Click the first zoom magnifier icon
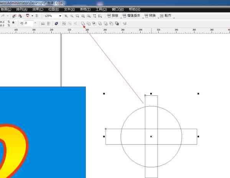The width and height of the screenshot is (230, 178). click(66, 16)
